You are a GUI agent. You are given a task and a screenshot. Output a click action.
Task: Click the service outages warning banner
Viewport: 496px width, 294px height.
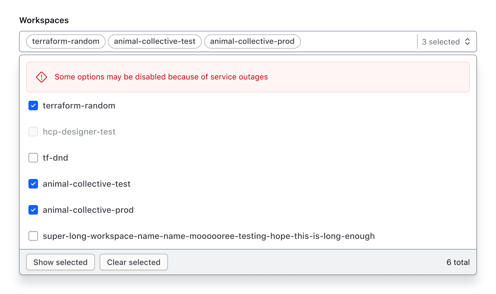(x=248, y=77)
